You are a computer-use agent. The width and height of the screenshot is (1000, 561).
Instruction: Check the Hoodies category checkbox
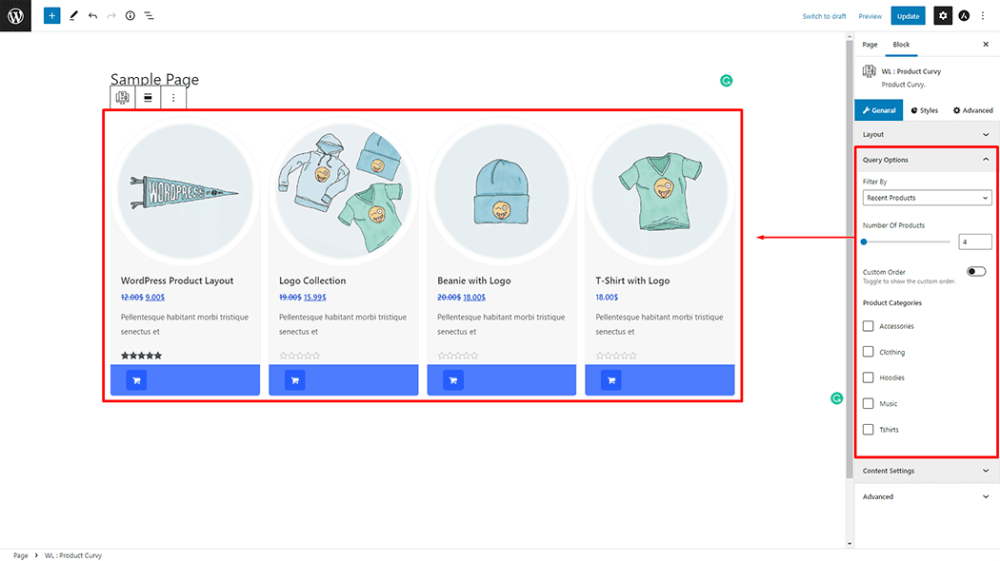point(869,377)
